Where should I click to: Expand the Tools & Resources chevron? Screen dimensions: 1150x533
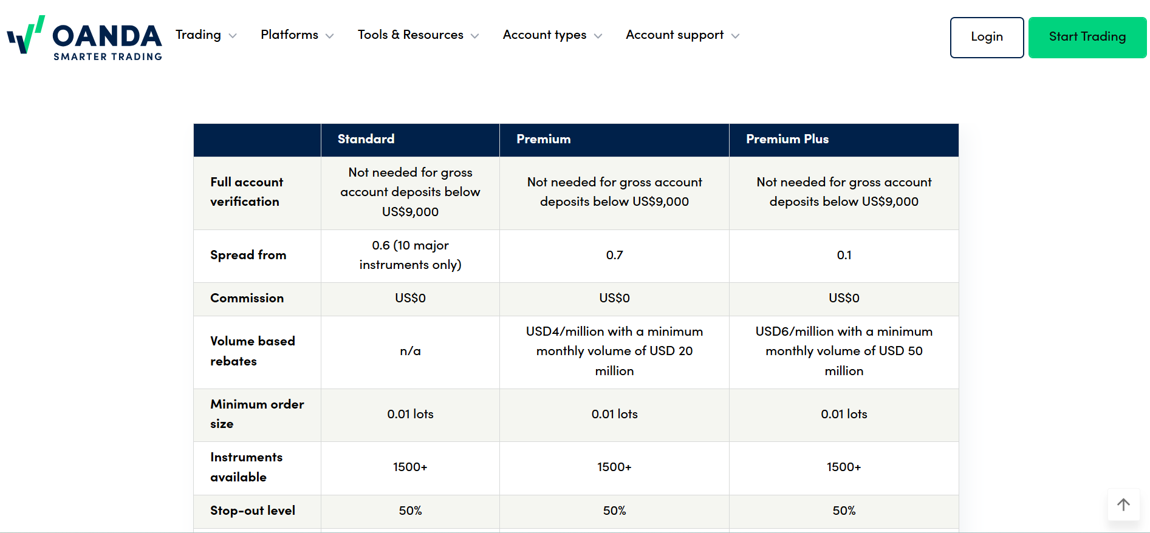tap(475, 36)
